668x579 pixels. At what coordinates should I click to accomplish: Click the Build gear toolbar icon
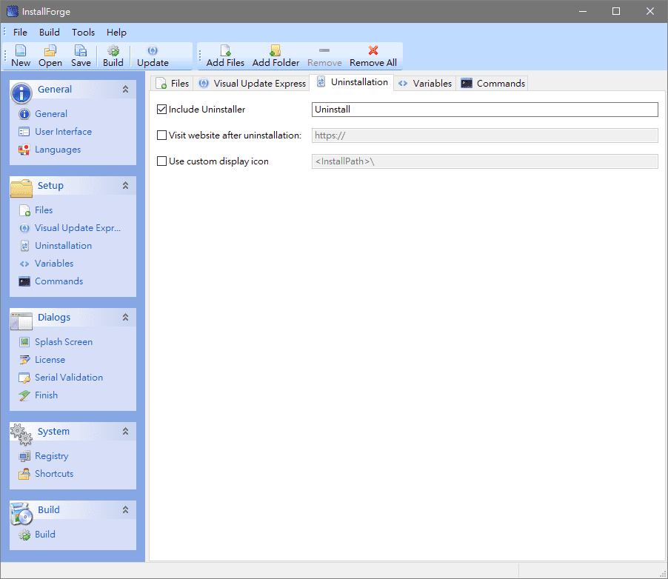click(113, 50)
